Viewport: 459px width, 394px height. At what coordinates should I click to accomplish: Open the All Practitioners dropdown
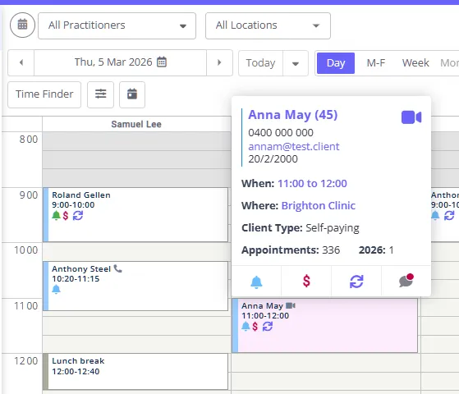pos(117,25)
